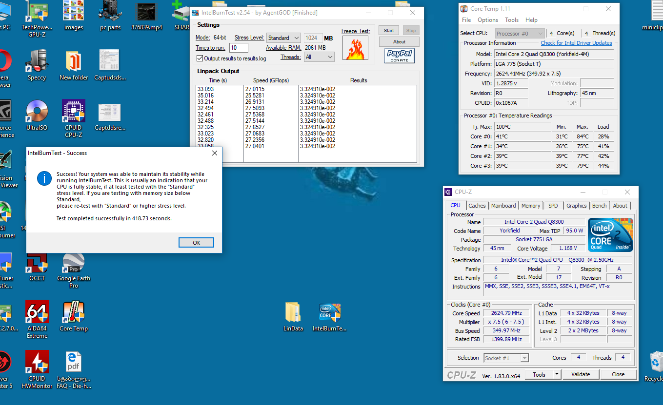The height and width of the screenshot is (405, 663).
Task: Open the AIDA64 Extreme desktop icon
Action: coord(37,312)
